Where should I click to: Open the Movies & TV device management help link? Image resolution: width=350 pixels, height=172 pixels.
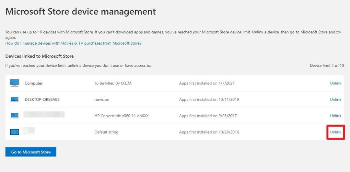[73, 43]
